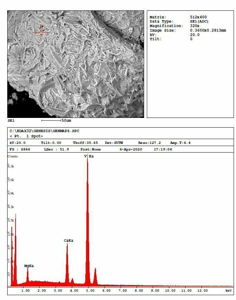Viewport: 236px width, 300px height.
Task: Select the MgKa peak label
Action: (29, 266)
